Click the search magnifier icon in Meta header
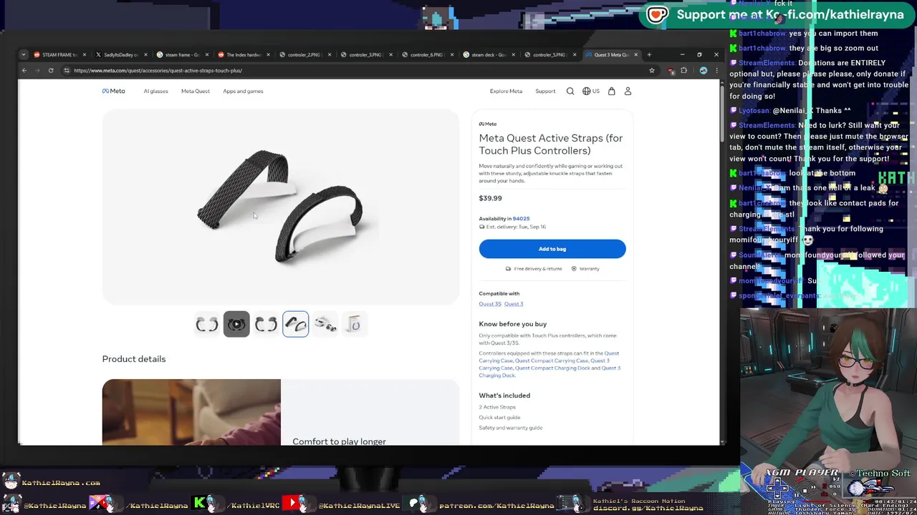This screenshot has width=917, height=515. click(570, 91)
